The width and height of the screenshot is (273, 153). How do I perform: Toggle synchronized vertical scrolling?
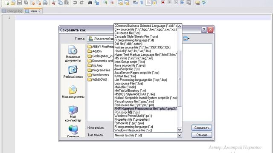pos(120,3)
